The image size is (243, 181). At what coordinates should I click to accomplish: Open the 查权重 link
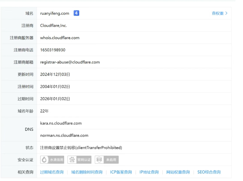tap(218, 13)
